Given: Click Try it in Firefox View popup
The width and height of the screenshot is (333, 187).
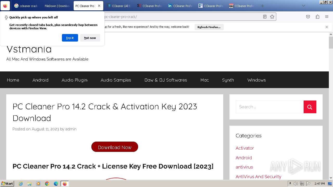Looking at the screenshot, I should [70, 38].
